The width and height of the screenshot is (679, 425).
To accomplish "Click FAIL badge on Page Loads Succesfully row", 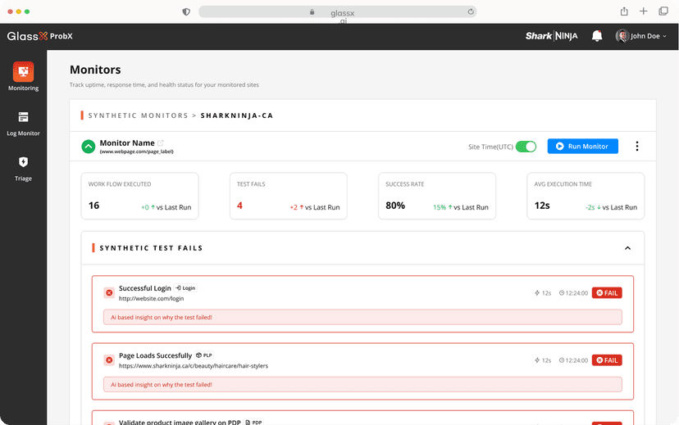I will 607,360.
